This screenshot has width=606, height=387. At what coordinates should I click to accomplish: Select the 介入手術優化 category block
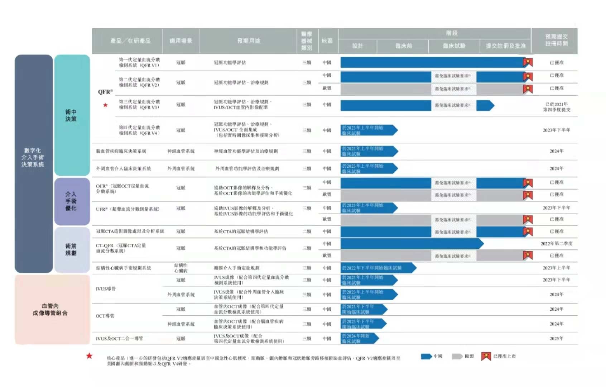point(72,201)
